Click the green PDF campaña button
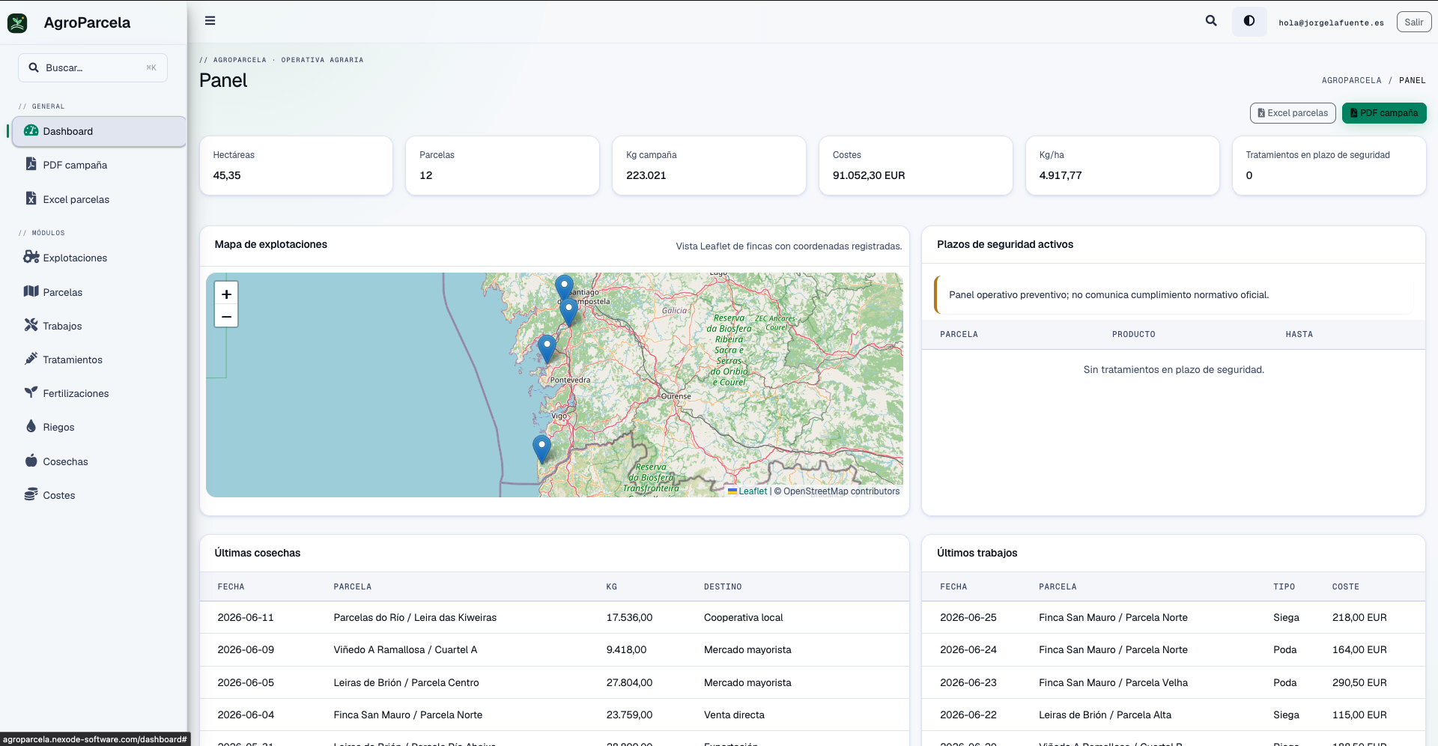1438x746 pixels. (x=1384, y=113)
